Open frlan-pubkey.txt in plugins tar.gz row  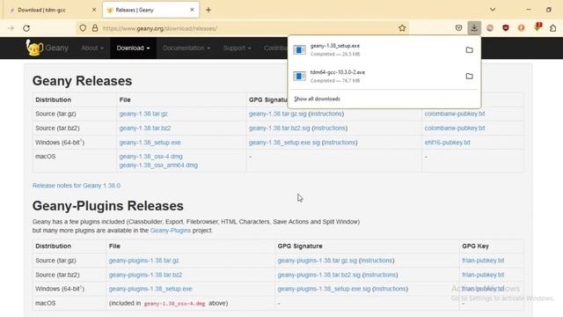click(483, 261)
